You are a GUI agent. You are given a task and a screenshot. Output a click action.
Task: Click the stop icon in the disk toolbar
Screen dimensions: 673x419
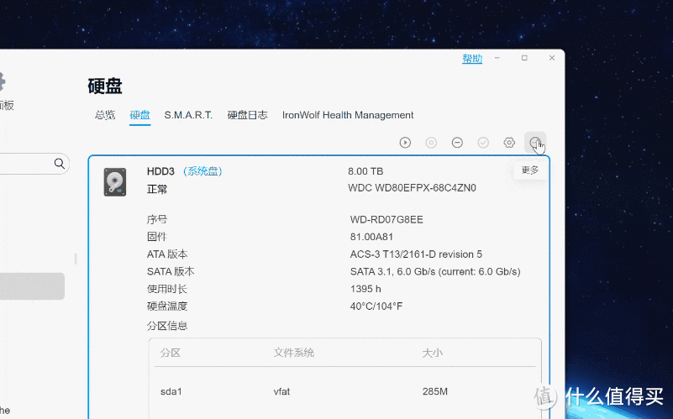click(431, 143)
